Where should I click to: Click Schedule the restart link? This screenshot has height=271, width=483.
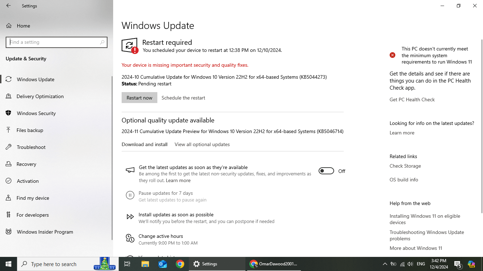pyautogui.click(x=183, y=98)
